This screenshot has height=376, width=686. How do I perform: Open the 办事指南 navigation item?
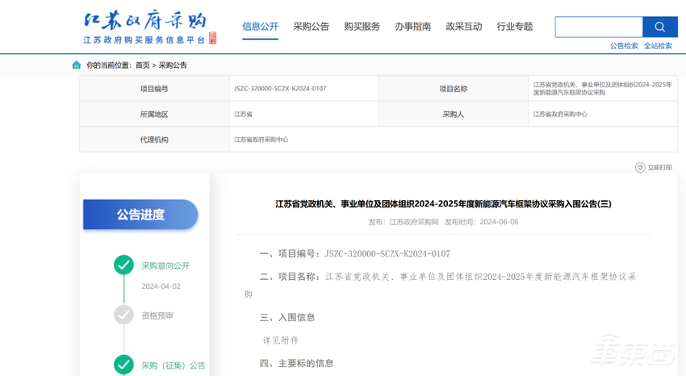click(x=412, y=27)
